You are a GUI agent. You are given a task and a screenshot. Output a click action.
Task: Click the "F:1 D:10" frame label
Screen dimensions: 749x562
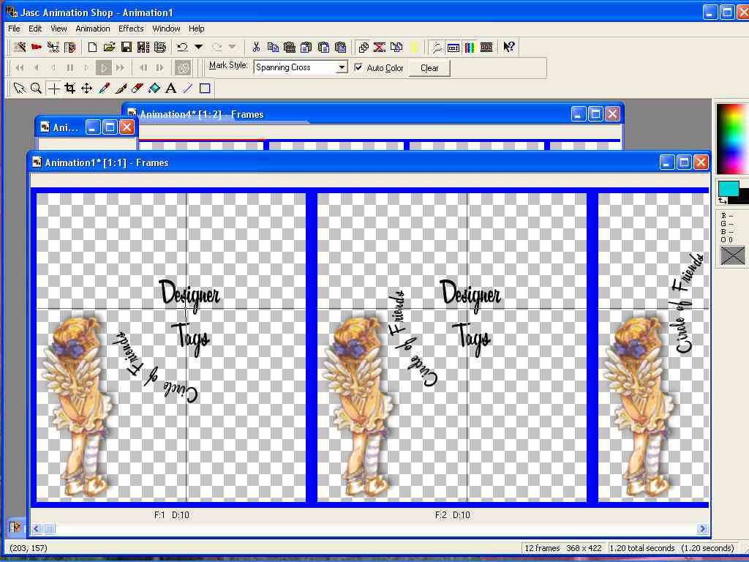[x=171, y=515]
